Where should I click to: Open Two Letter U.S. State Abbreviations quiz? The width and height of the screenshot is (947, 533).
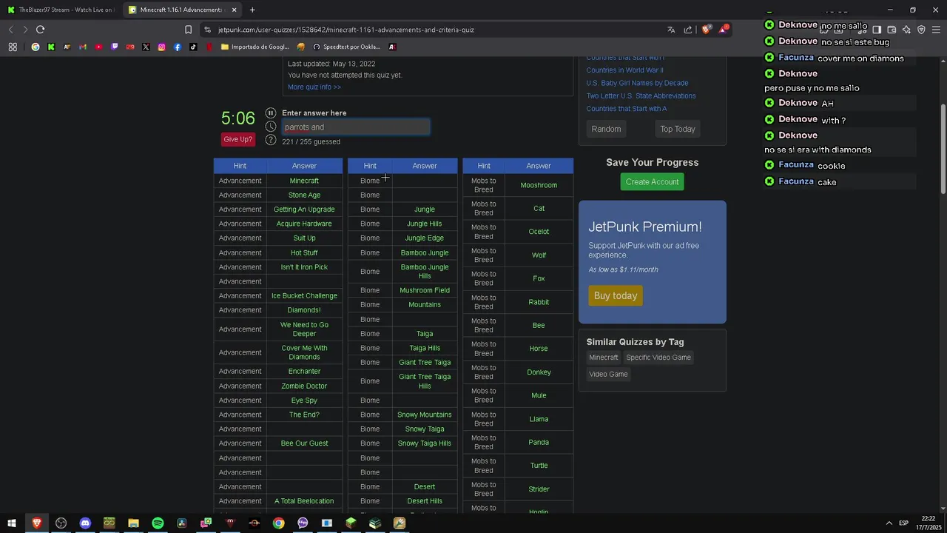click(x=641, y=95)
